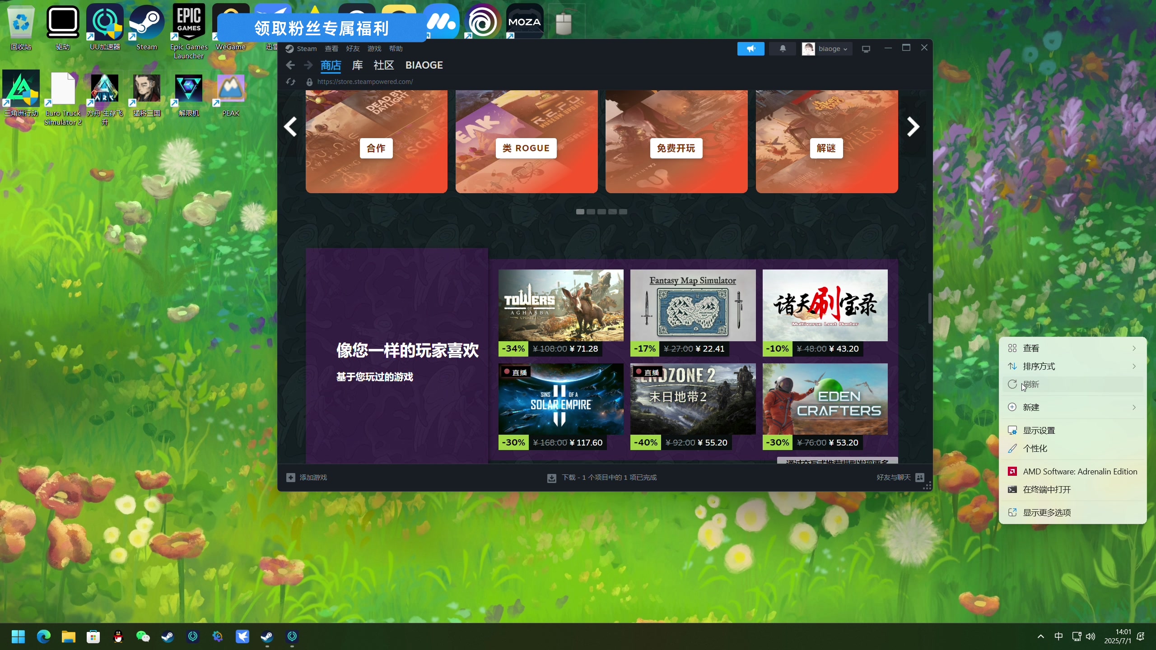Viewport: 1156px width, 650px height.
Task: Click the 添加游戏 link
Action: [x=313, y=477]
